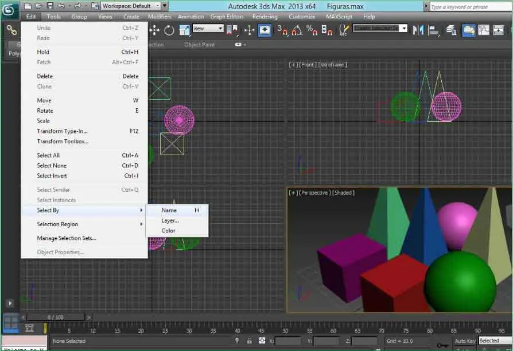Choose Name in the Select By submenu
The width and height of the screenshot is (513, 351).
point(177,211)
